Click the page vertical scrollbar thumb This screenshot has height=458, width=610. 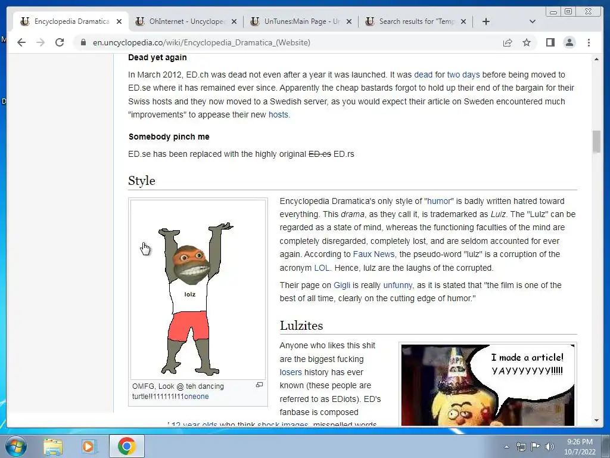click(596, 142)
